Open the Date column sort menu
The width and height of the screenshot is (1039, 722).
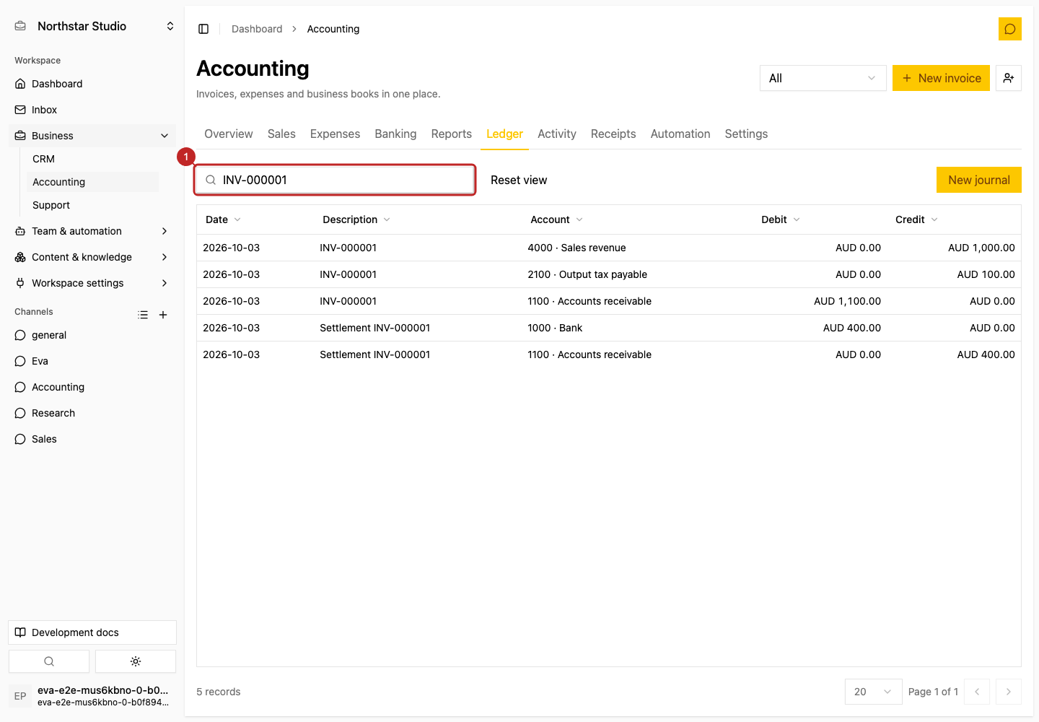pos(223,219)
